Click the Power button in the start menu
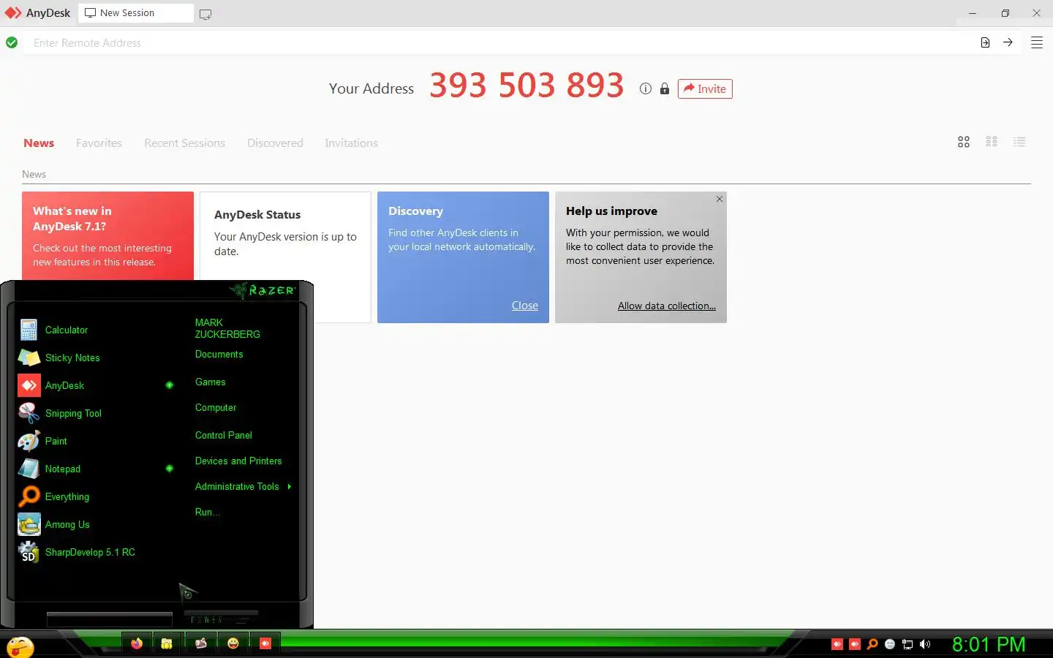 (221, 619)
